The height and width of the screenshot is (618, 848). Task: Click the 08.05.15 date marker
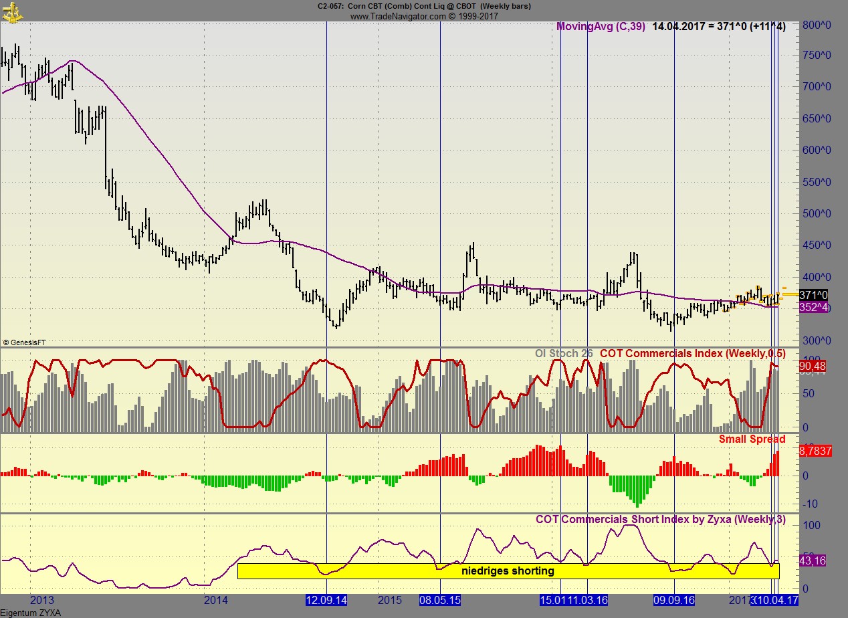(x=440, y=601)
